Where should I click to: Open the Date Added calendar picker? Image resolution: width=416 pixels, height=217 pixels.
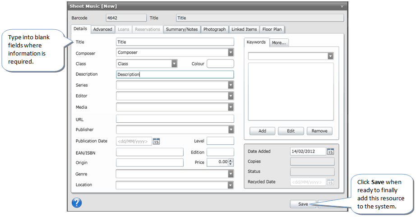click(x=330, y=151)
